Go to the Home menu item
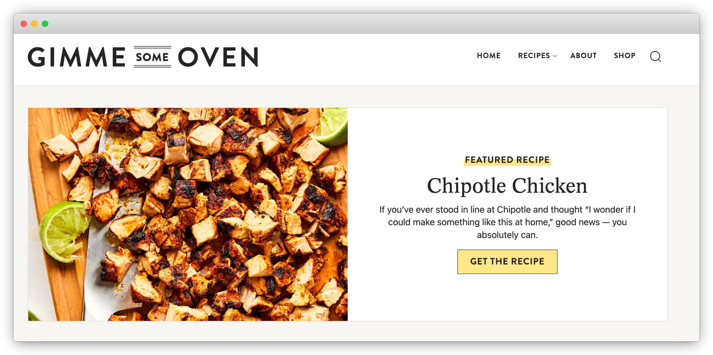Screen dimensions: 713x355 (x=488, y=56)
